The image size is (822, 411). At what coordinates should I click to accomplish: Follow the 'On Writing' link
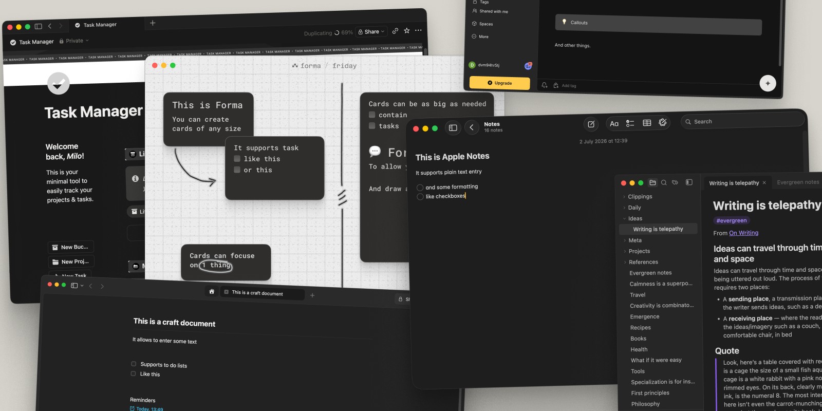tap(743, 233)
